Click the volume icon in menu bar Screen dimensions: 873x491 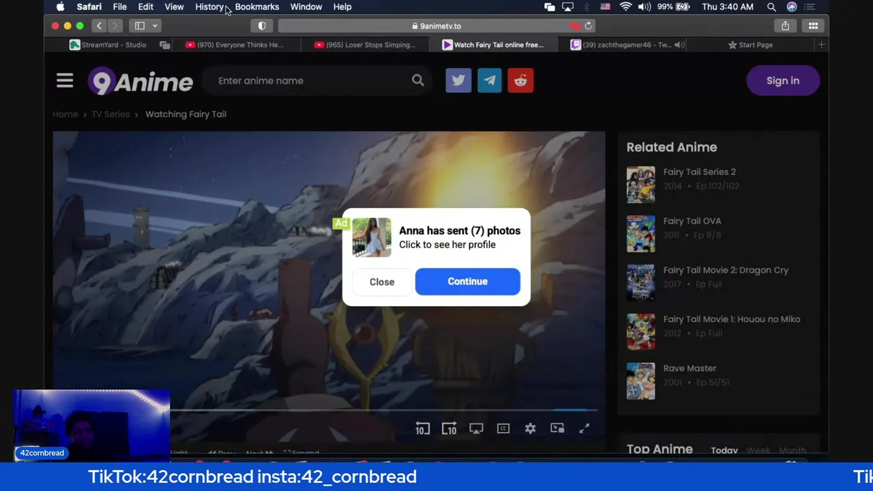pyautogui.click(x=645, y=7)
